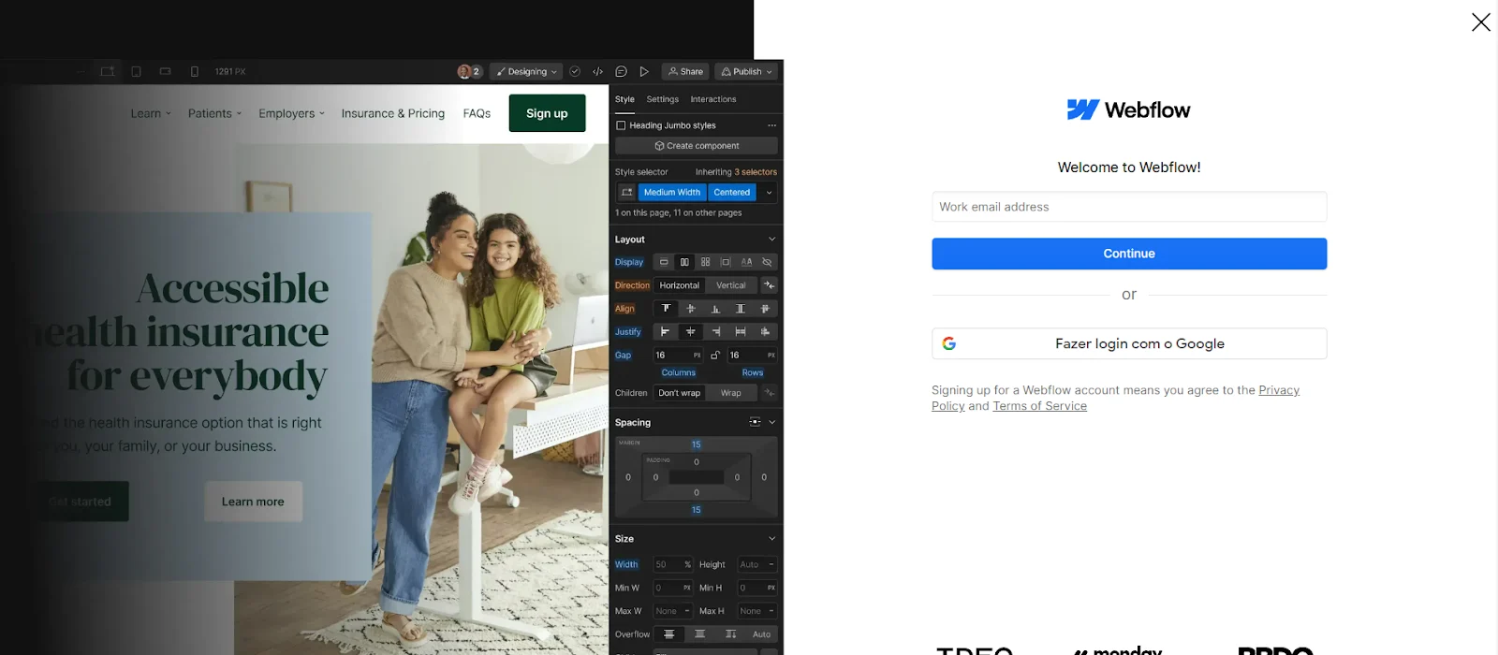Choose justify space around icon
The image size is (1498, 655).
click(x=765, y=331)
